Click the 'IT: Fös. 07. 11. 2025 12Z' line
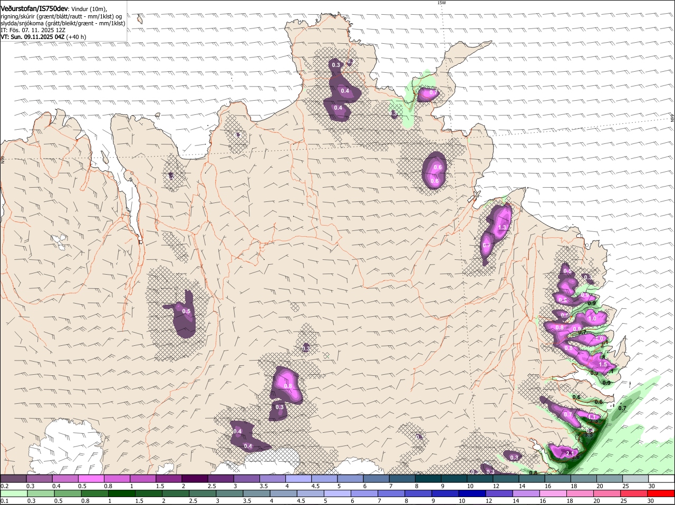Image resolution: width=675 pixels, height=505 pixels. (x=33, y=30)
